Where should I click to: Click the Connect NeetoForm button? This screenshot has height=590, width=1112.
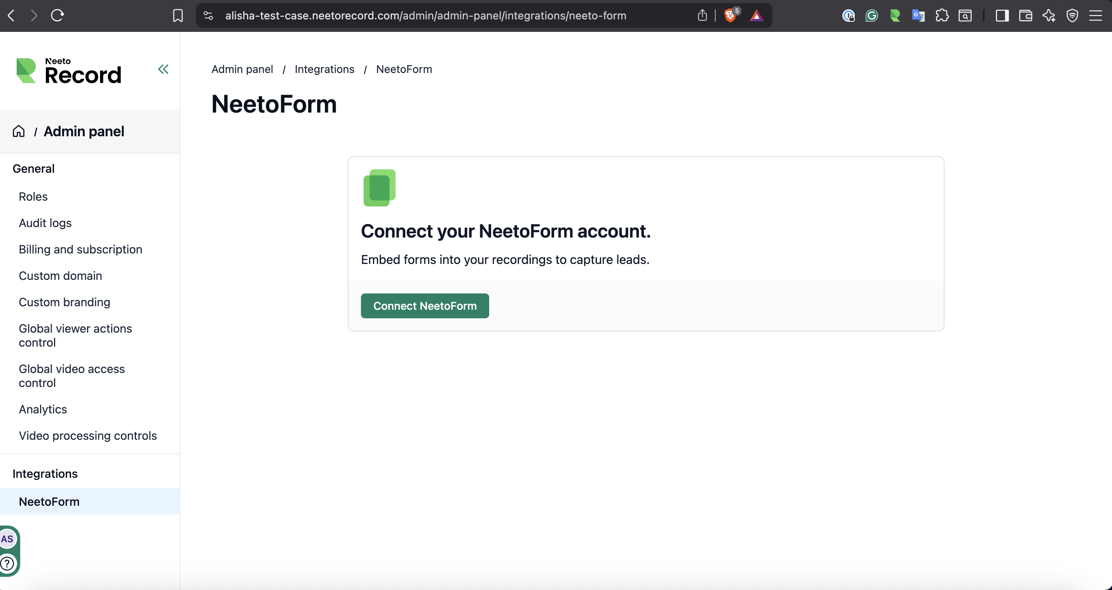click(425, 306)
